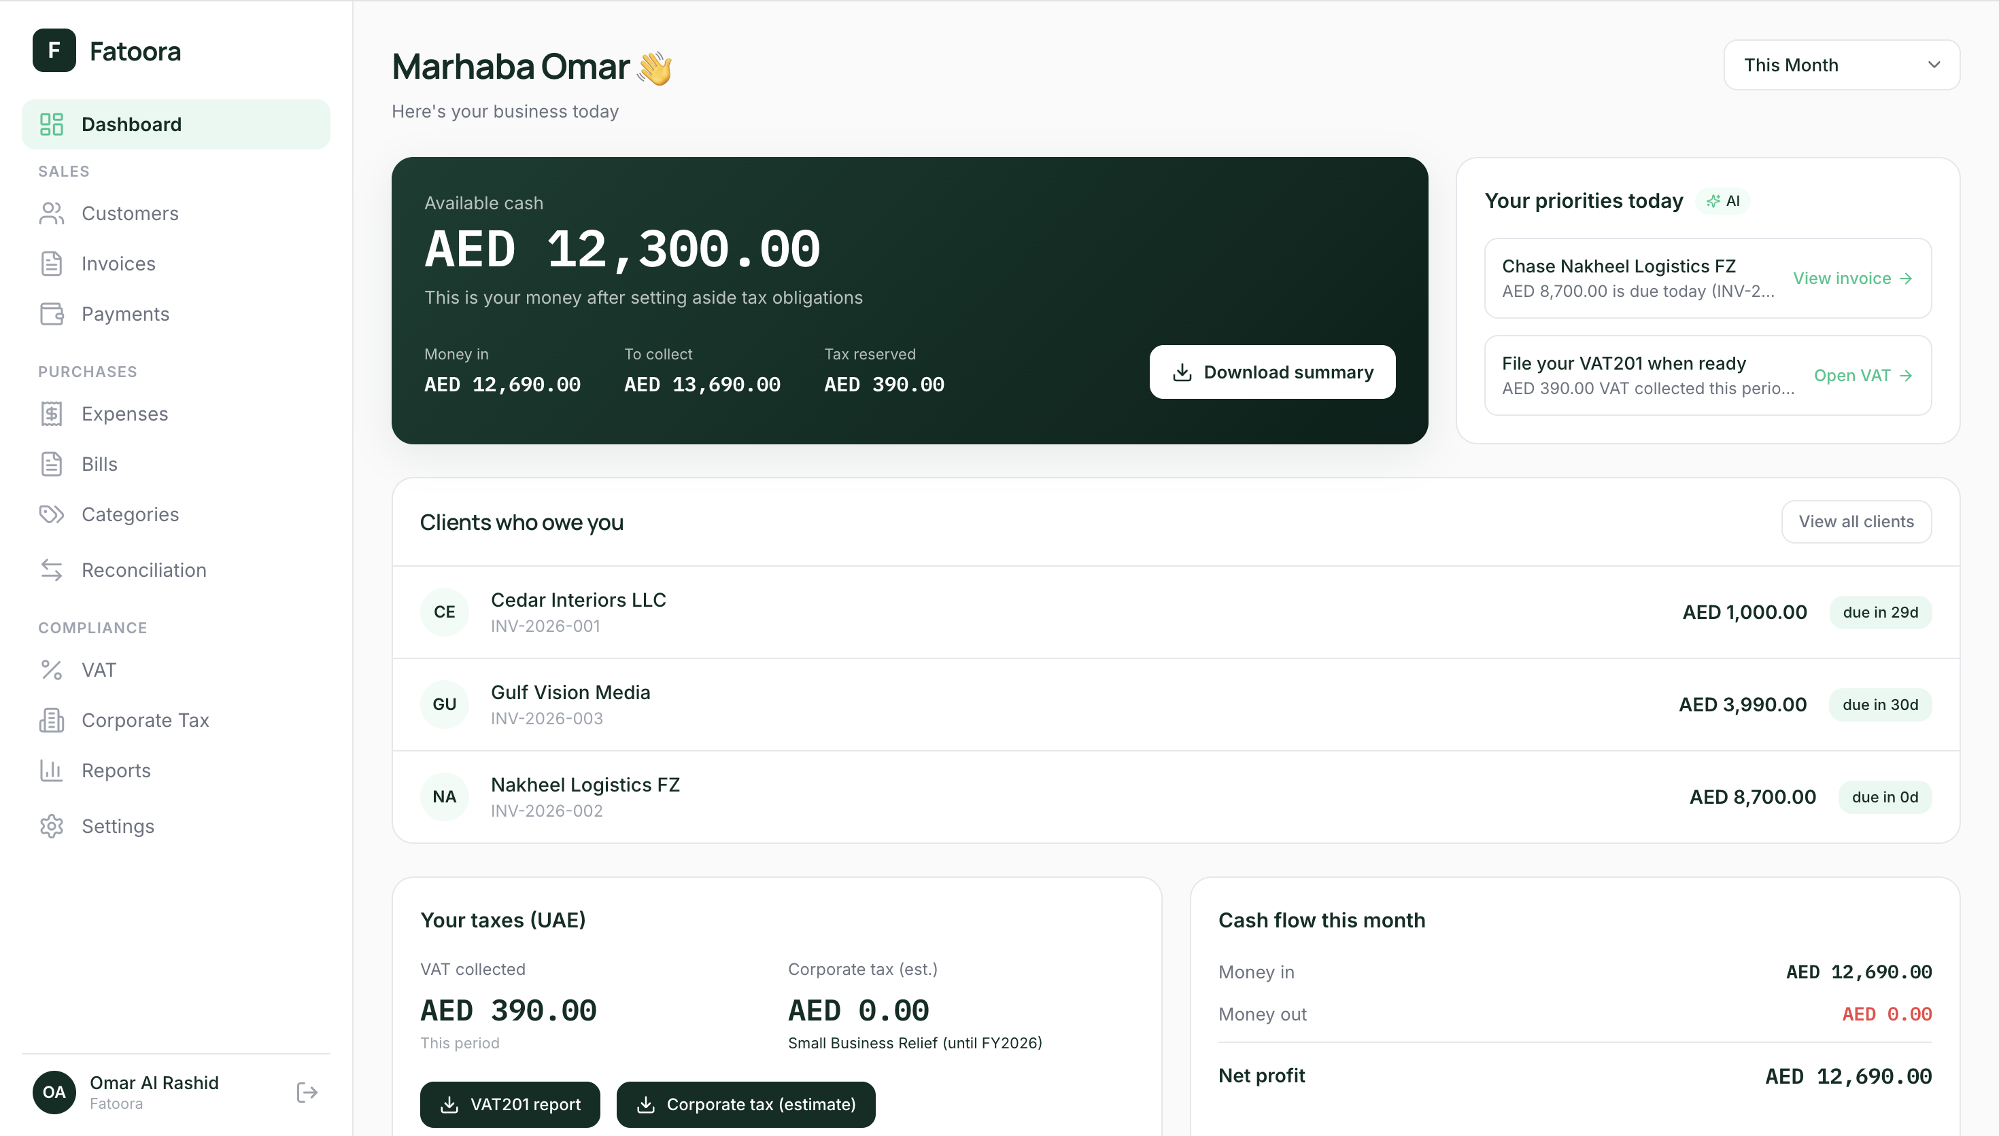1999x1136 pixels.
Task: Click the Omar Al Rashid profile name
Action: (x=154, y=1083)
